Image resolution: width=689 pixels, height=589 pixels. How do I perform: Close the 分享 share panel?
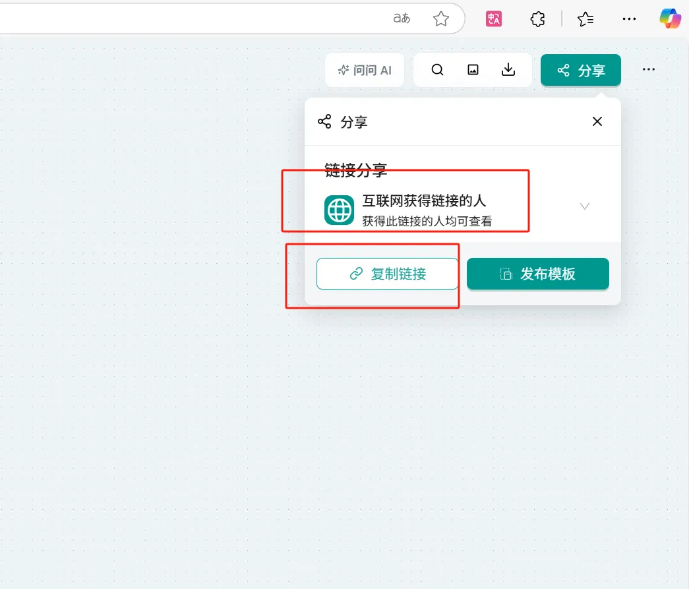pos(597,121)
